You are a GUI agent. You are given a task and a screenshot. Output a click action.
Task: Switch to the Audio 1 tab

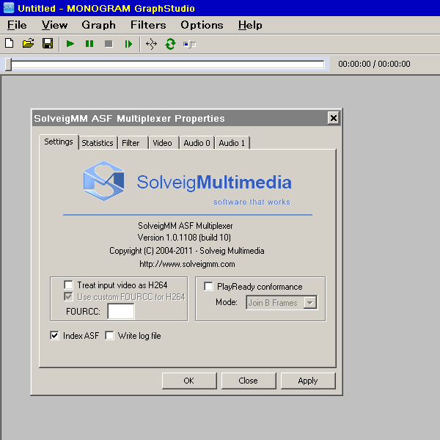point(232,143)
